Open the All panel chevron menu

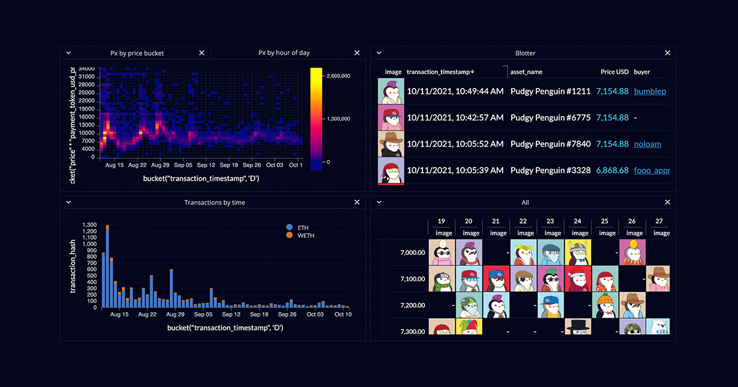pos(379,202)
